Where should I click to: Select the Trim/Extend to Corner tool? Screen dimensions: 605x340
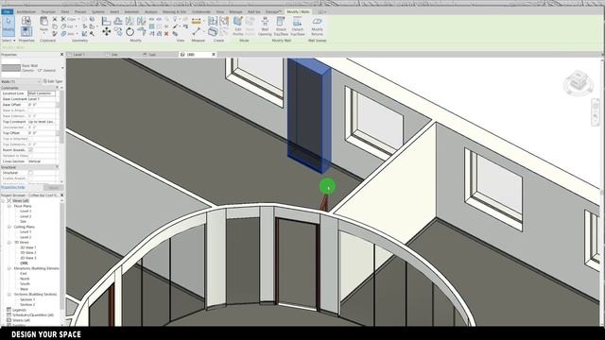(x=141, y=30)
